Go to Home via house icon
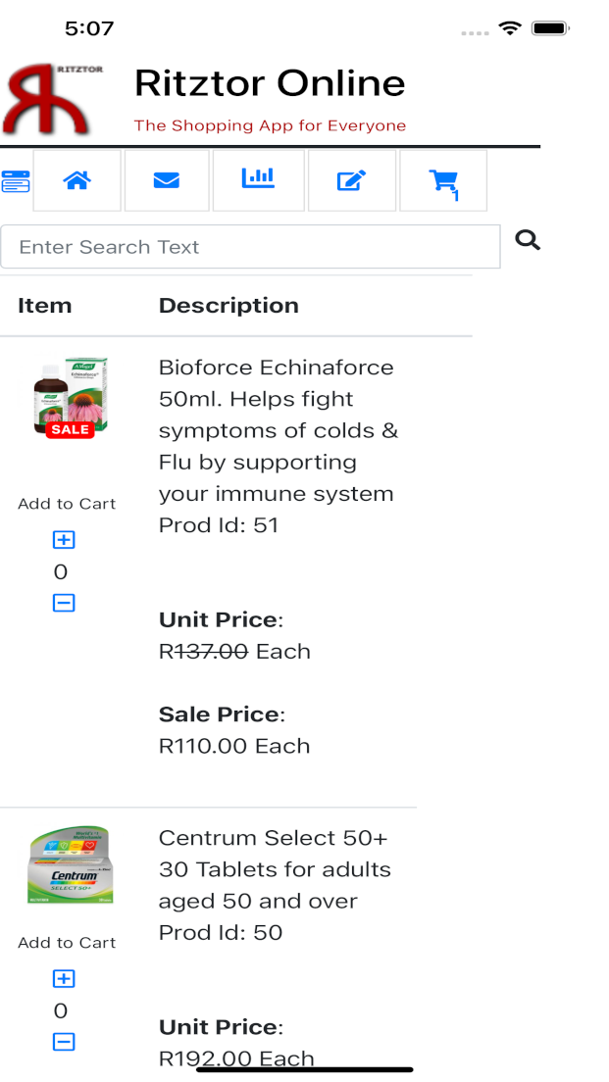The width and height of the screenshot is (609, 1082). click(76, 180)
